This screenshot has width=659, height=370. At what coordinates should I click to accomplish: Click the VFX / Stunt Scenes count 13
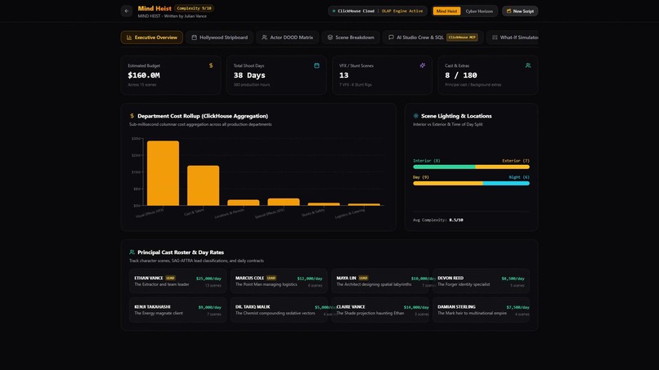343,75
